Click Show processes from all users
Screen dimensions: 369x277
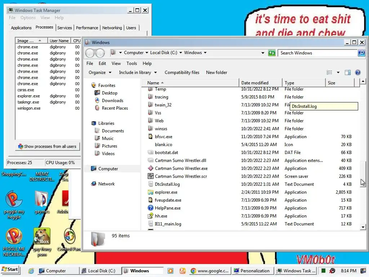(48, 146)
